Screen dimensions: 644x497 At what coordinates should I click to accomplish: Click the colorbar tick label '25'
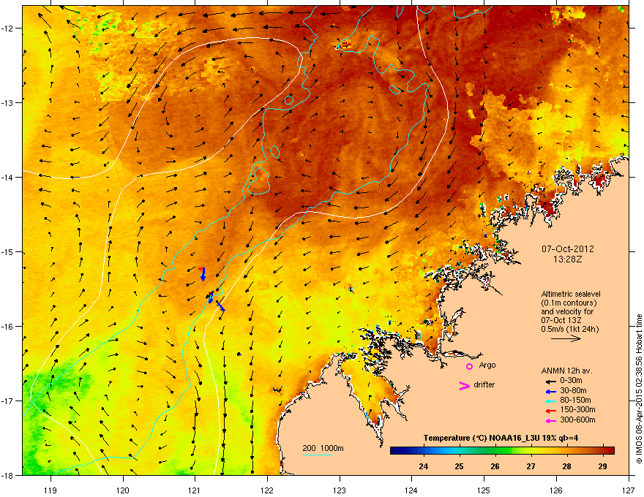pos(459,466)
